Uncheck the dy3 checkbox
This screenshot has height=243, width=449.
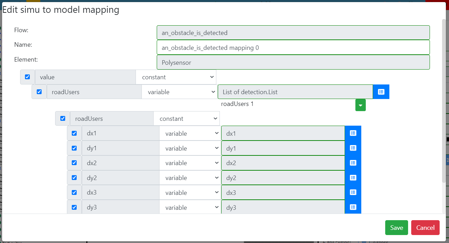click(74, 207)
